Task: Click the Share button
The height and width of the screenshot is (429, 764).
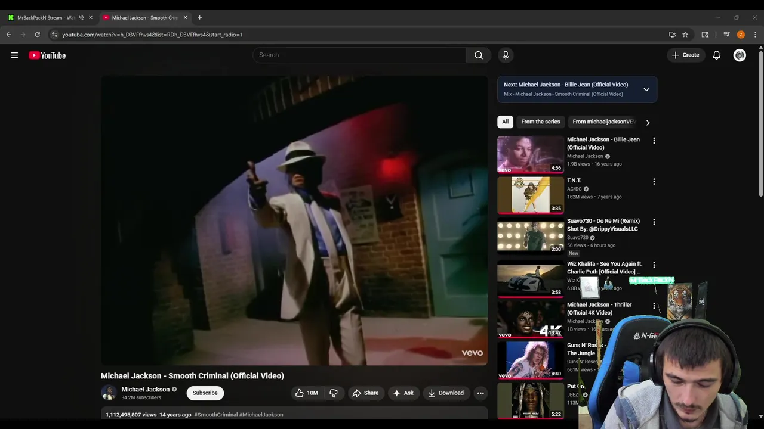Action: (x=365, y=393)
